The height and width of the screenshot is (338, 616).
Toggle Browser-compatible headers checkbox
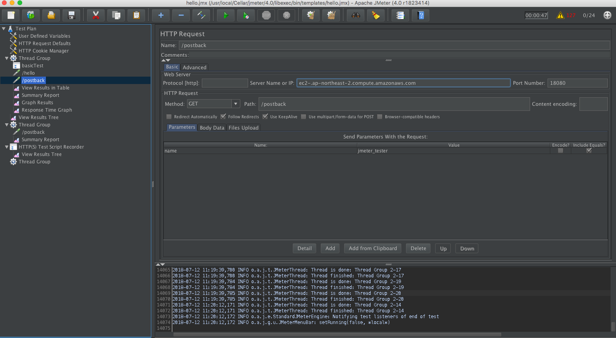tap(380, 117)
